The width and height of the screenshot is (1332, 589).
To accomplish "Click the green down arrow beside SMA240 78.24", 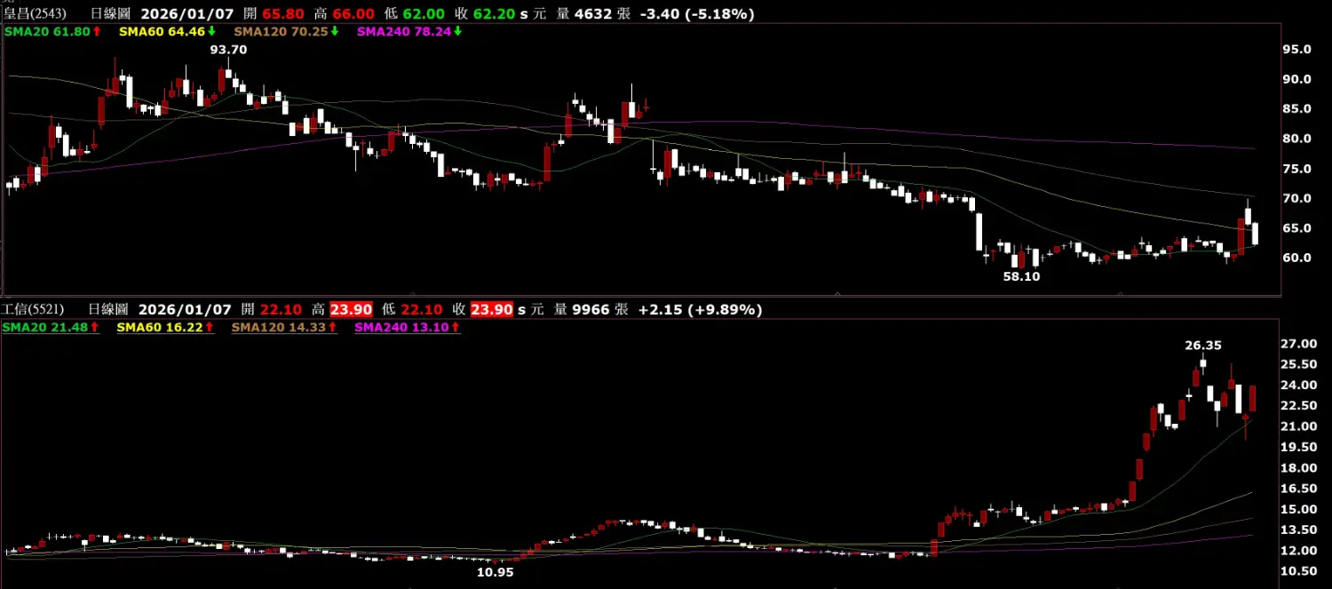I will 457,31.
